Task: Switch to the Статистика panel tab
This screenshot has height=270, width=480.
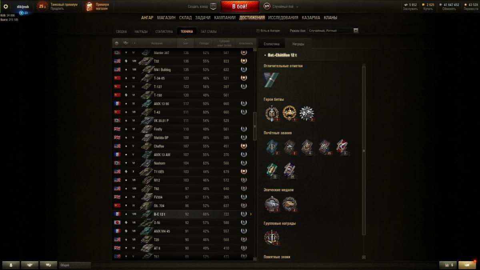Action: [x=272, y=44]
